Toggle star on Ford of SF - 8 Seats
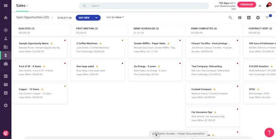Screen dimensions: 276x139 tap(44, 67)
